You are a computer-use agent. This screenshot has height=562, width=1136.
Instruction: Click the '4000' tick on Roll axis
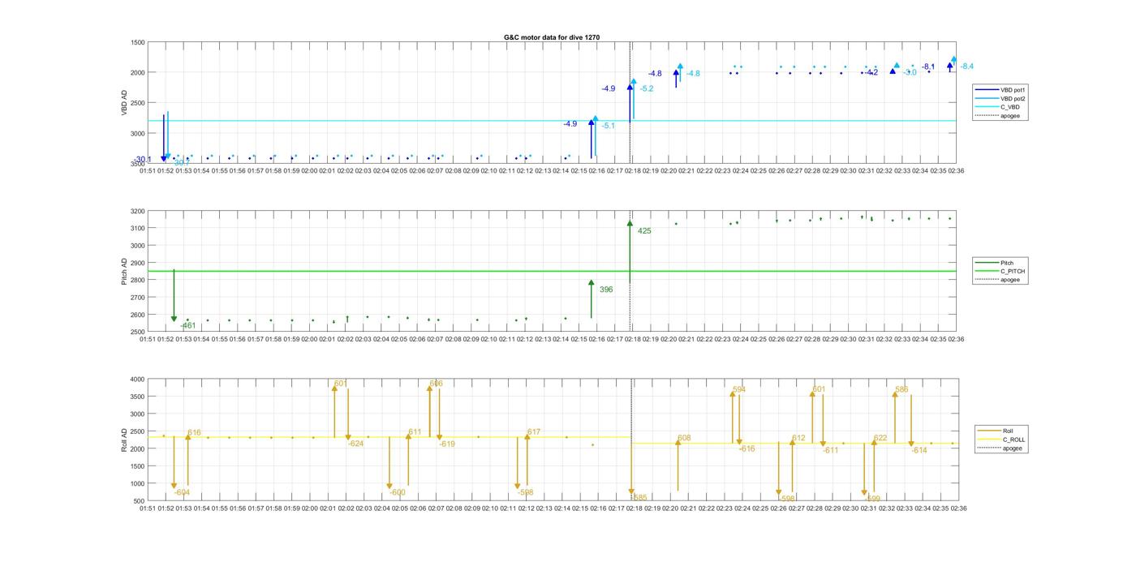click(x=137, y=380)
